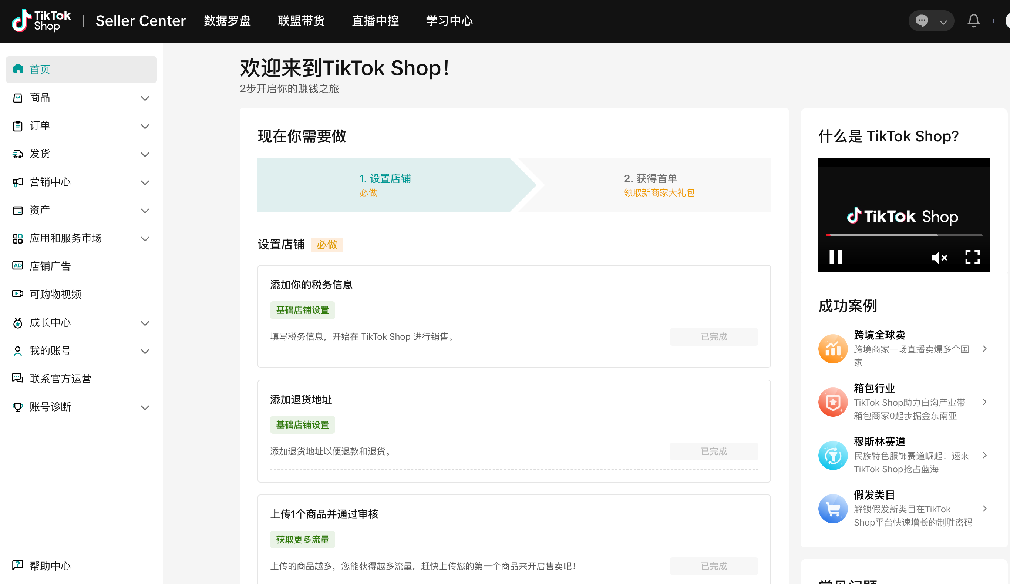Open the chat message bubble icon
Screen dimensions: 1010x584
coord(922,21)
